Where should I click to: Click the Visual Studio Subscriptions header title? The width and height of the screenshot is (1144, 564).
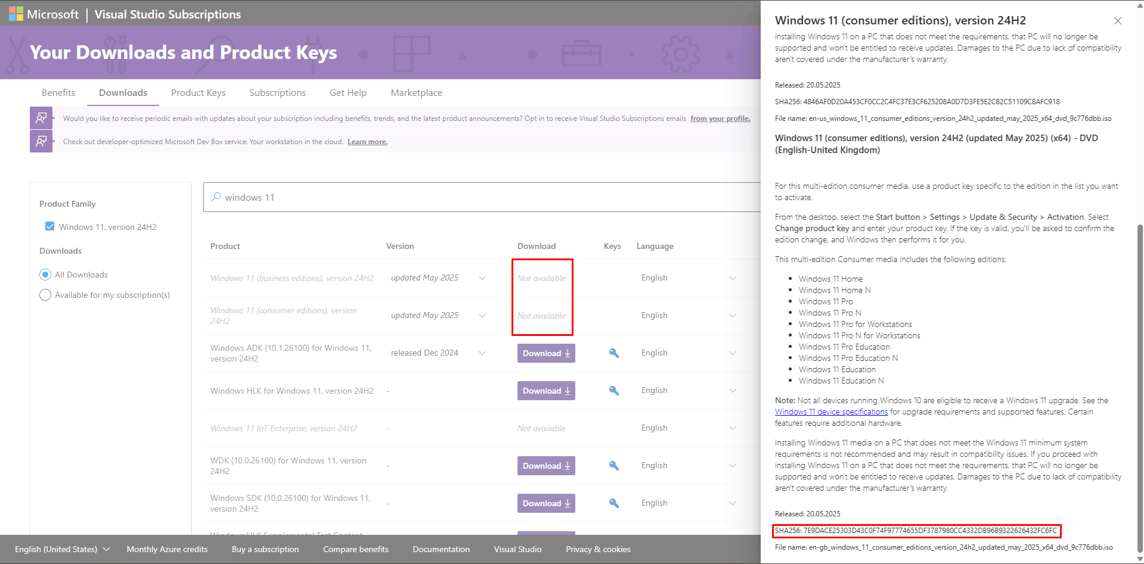168,14
